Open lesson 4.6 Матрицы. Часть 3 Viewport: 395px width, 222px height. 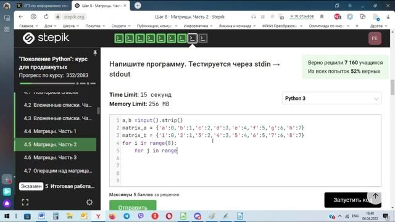(x=50, y=158)
